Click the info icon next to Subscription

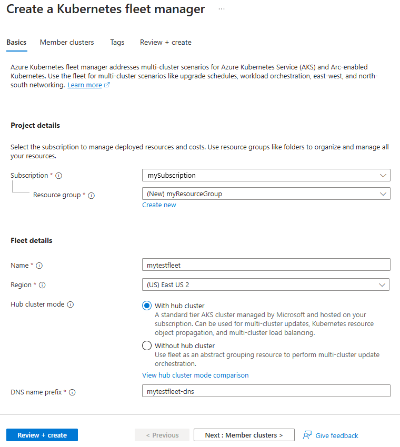pos(59,176)
